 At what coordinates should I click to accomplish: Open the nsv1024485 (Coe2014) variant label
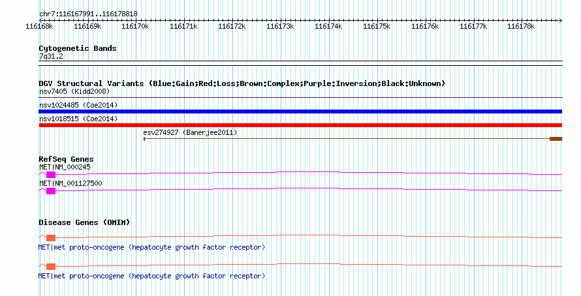(x=78, y=105)
